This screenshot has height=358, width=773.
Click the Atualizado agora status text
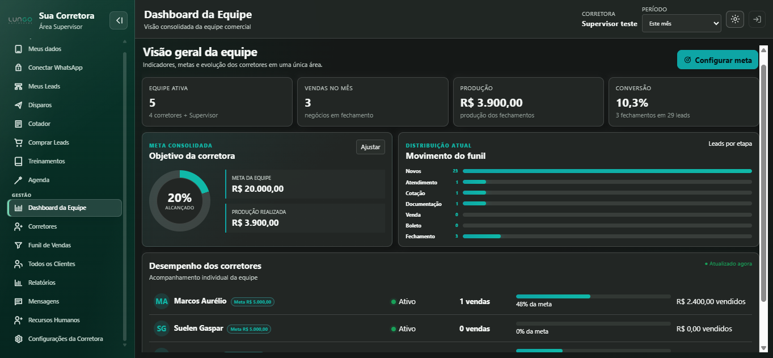[728, 264]
